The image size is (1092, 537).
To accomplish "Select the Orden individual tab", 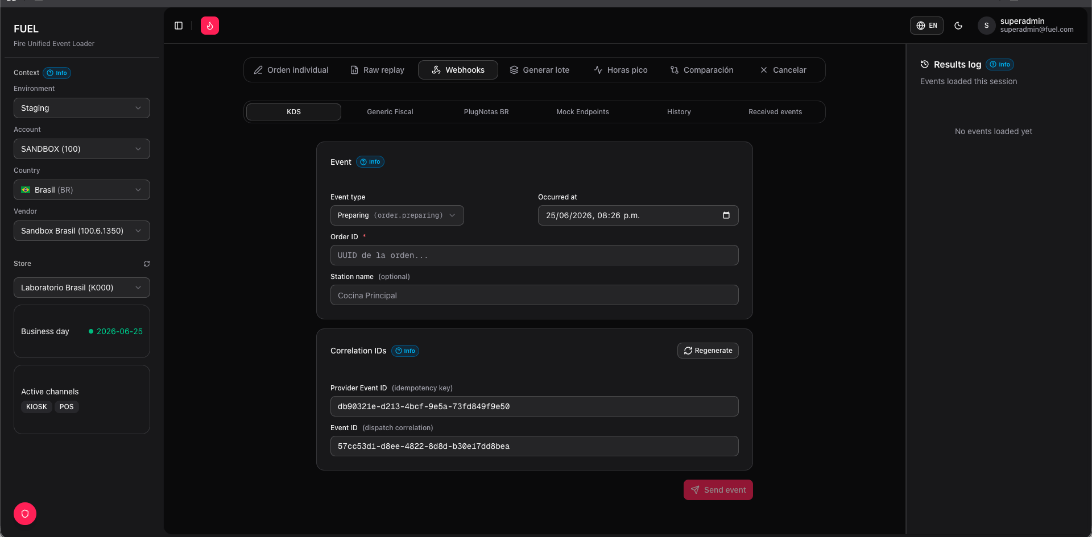I will click(291, 70).
